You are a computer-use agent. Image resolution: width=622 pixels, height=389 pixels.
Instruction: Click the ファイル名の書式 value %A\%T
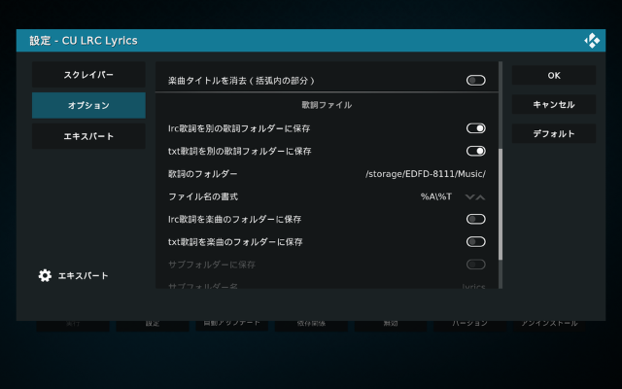(x=435, y=196)
